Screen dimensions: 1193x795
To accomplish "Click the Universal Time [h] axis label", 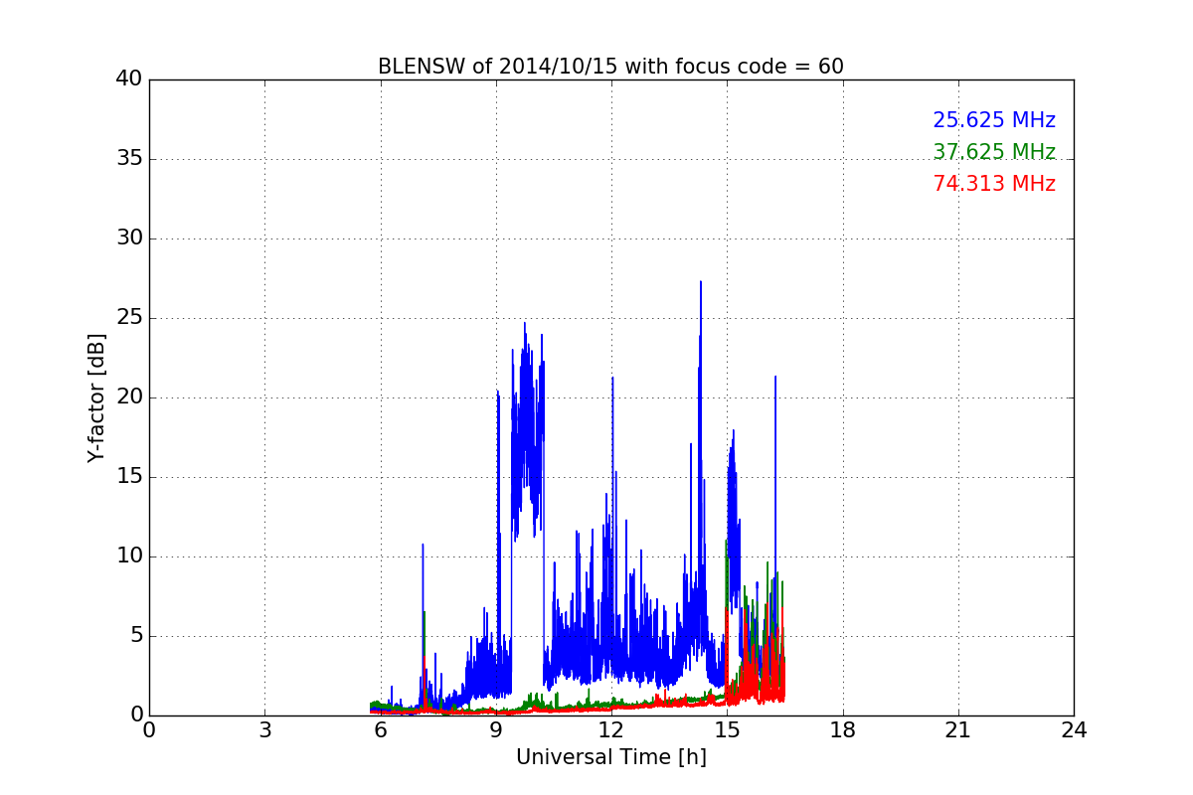I will coord(611,757).
